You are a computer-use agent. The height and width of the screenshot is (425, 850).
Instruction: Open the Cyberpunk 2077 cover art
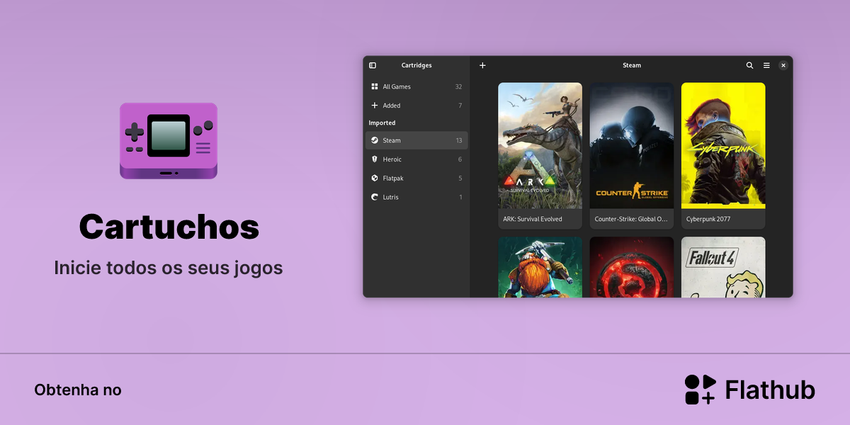click(x=723, y=146)
